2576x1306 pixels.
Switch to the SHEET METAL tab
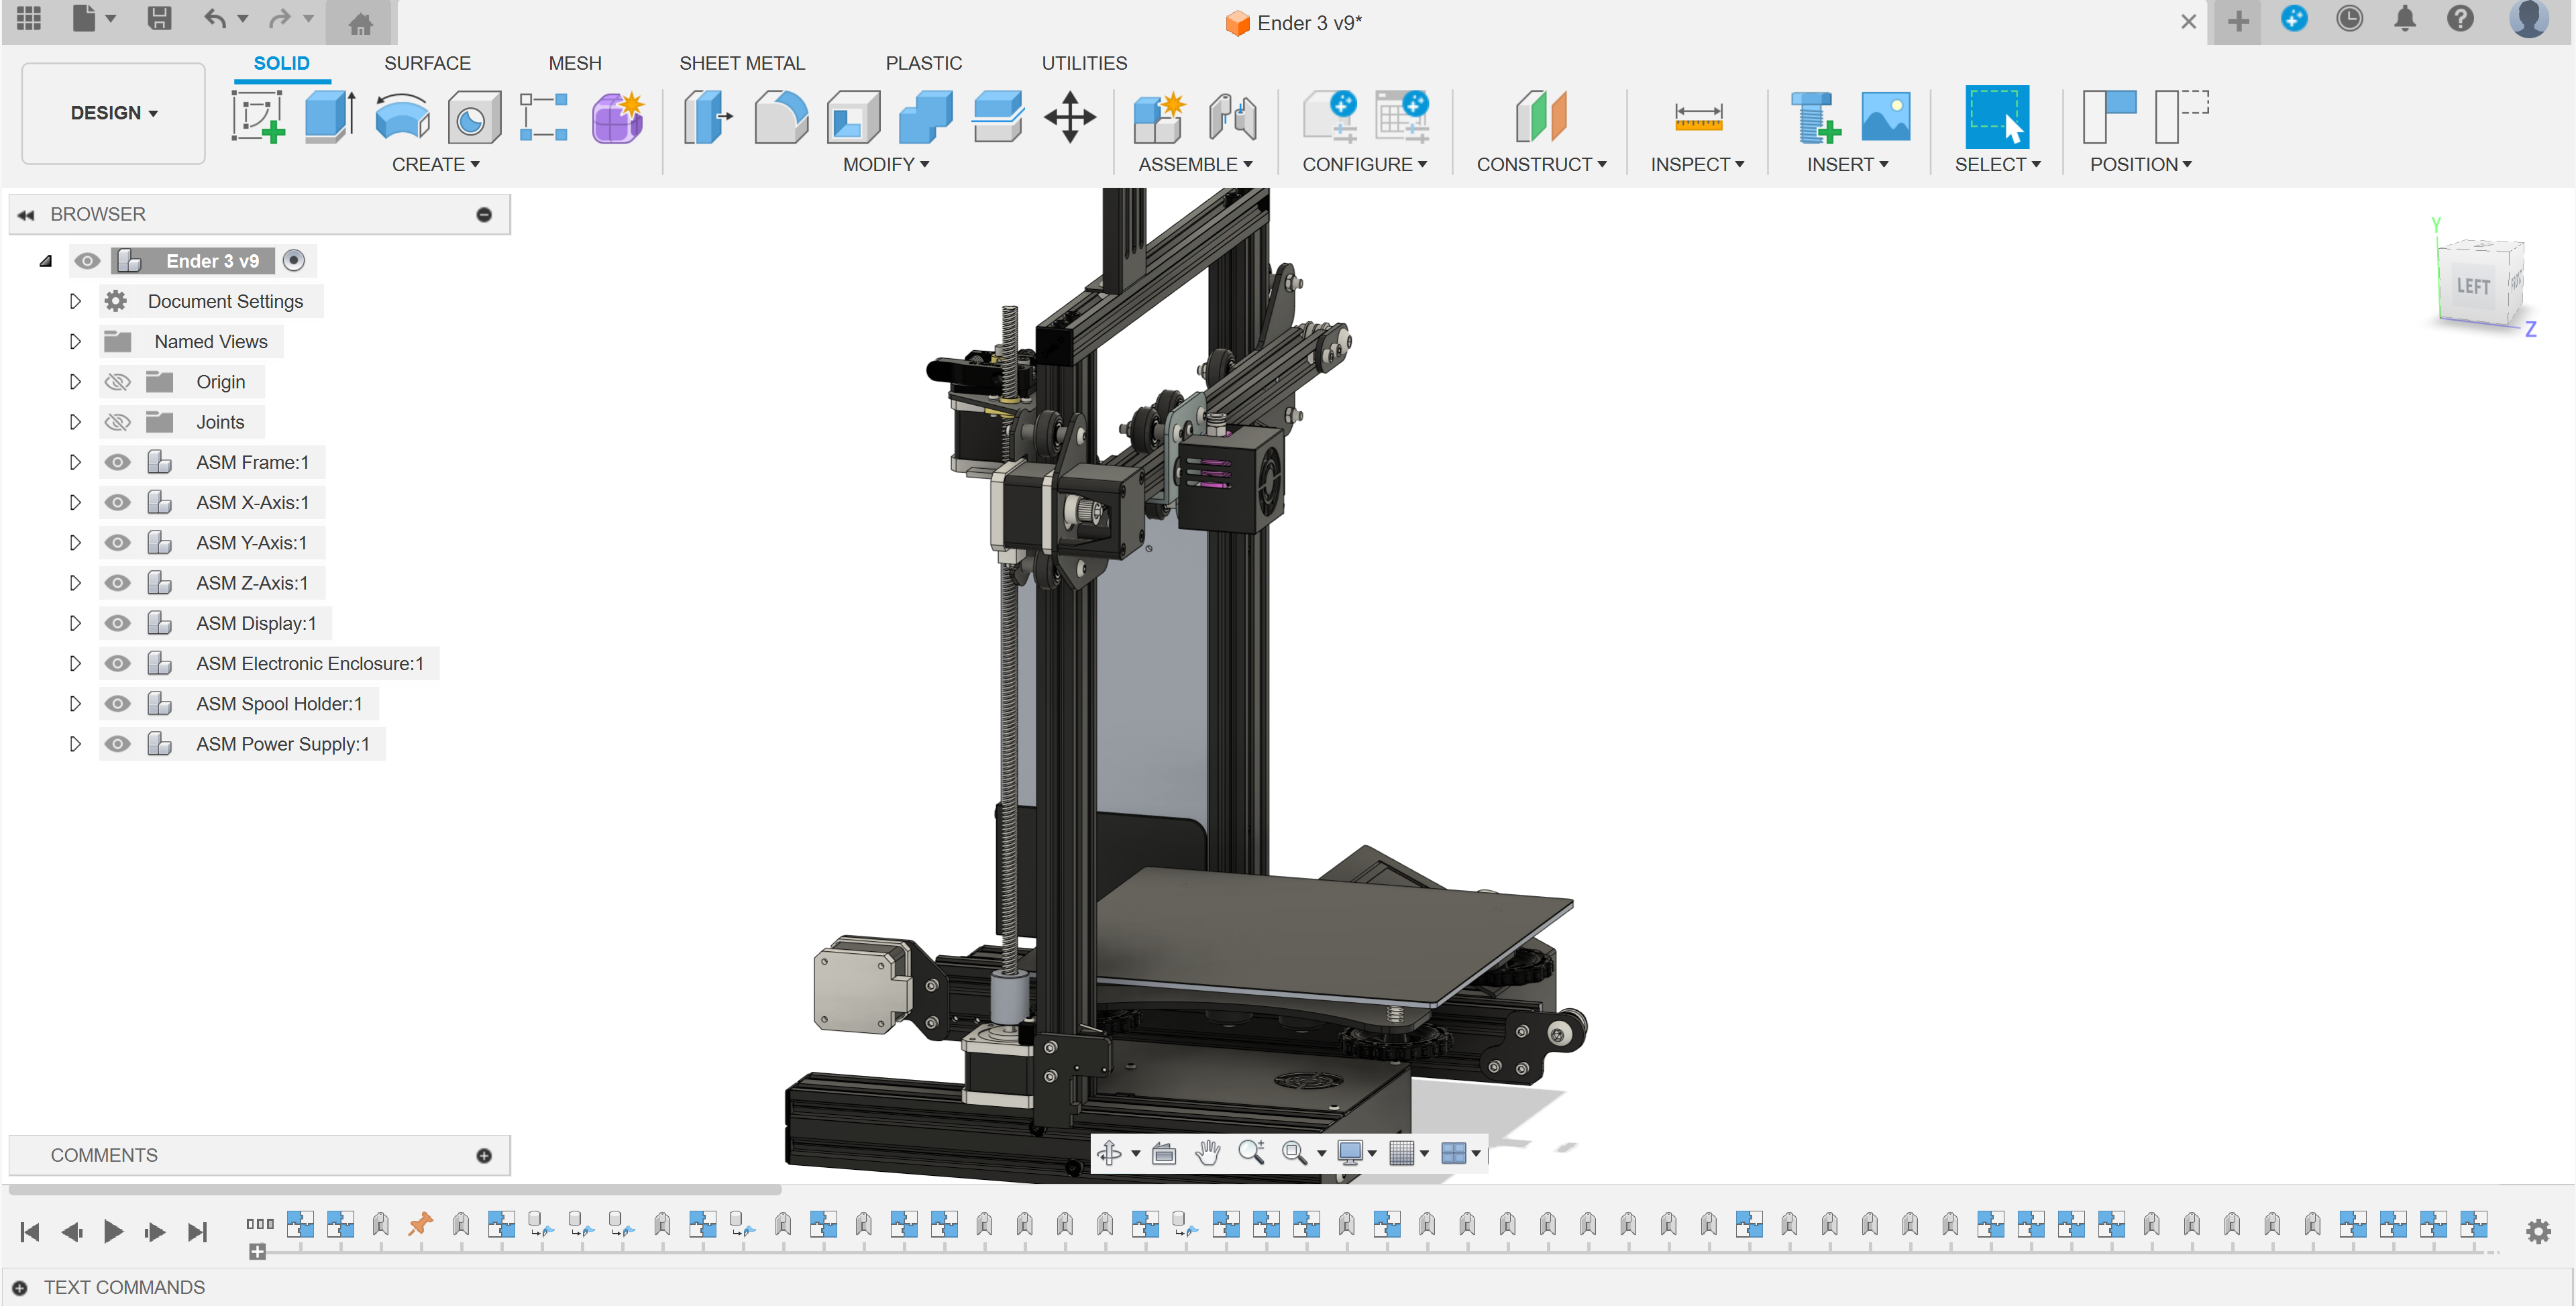click(x=742, y=62)
